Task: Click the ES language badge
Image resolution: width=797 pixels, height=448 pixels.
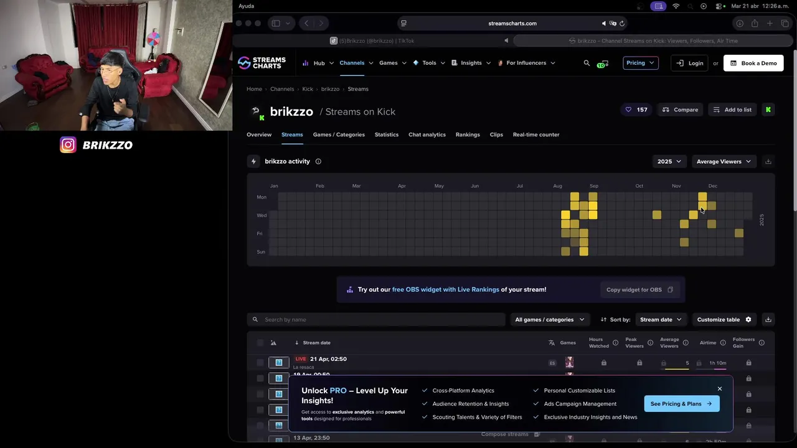Action: coord(552,363)
